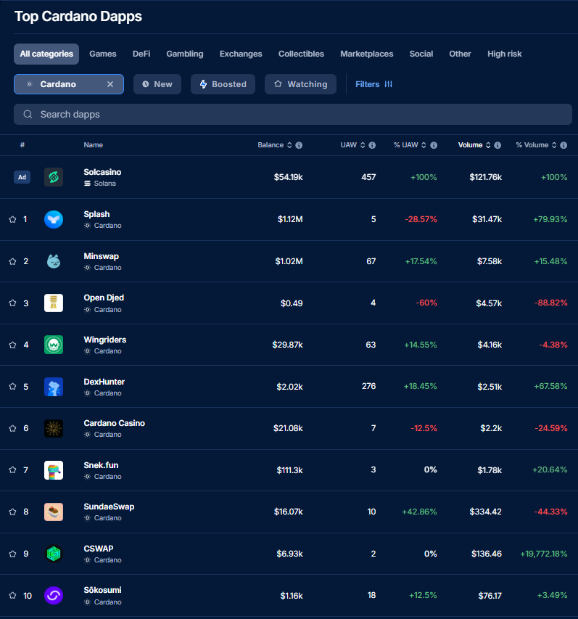578x619 pixels.
Task: Click the SundaeSwap logo icon
Action: click(x=54, y=512)
